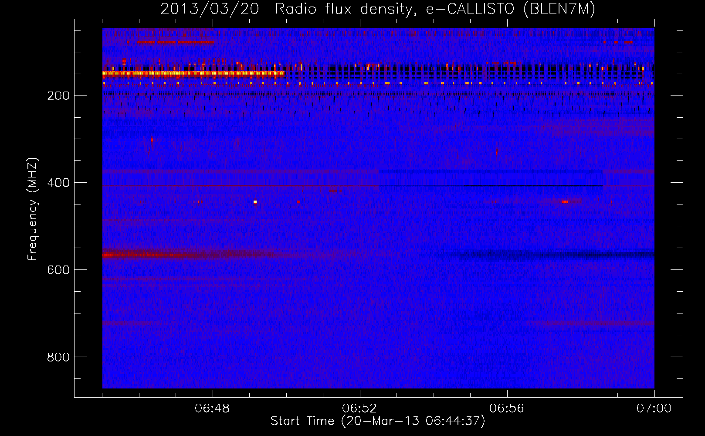Image resolution: width=705 pixels, height=436 pixels.
Task: Click the 600 frequency tick label
Action: click(x=58, y=270)
